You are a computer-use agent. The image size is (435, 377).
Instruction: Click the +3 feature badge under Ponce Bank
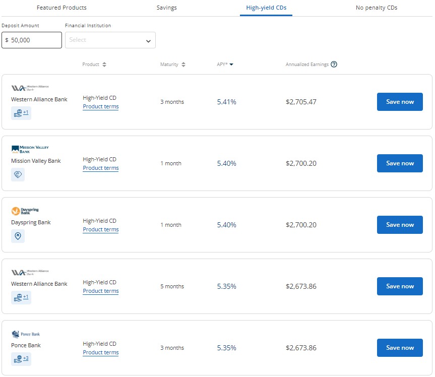click(x=21, y=359)
